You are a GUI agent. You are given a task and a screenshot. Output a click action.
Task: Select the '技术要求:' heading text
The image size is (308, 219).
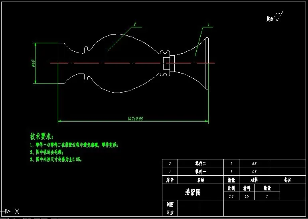[41, 136]
